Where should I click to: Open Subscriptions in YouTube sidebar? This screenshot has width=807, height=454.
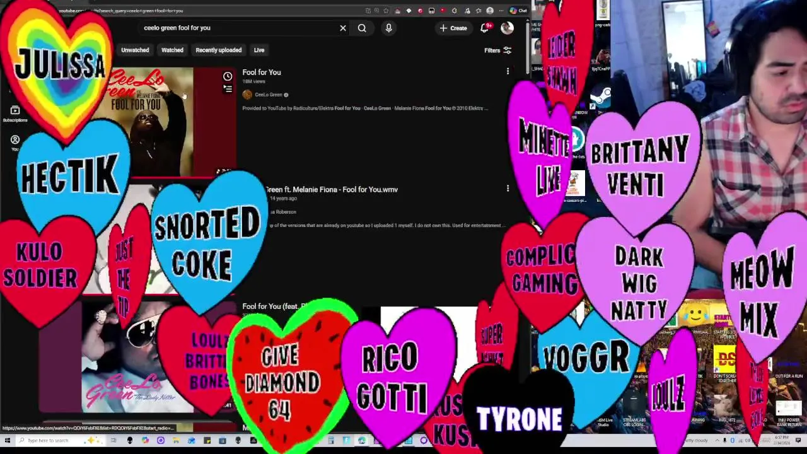(15, 113)
